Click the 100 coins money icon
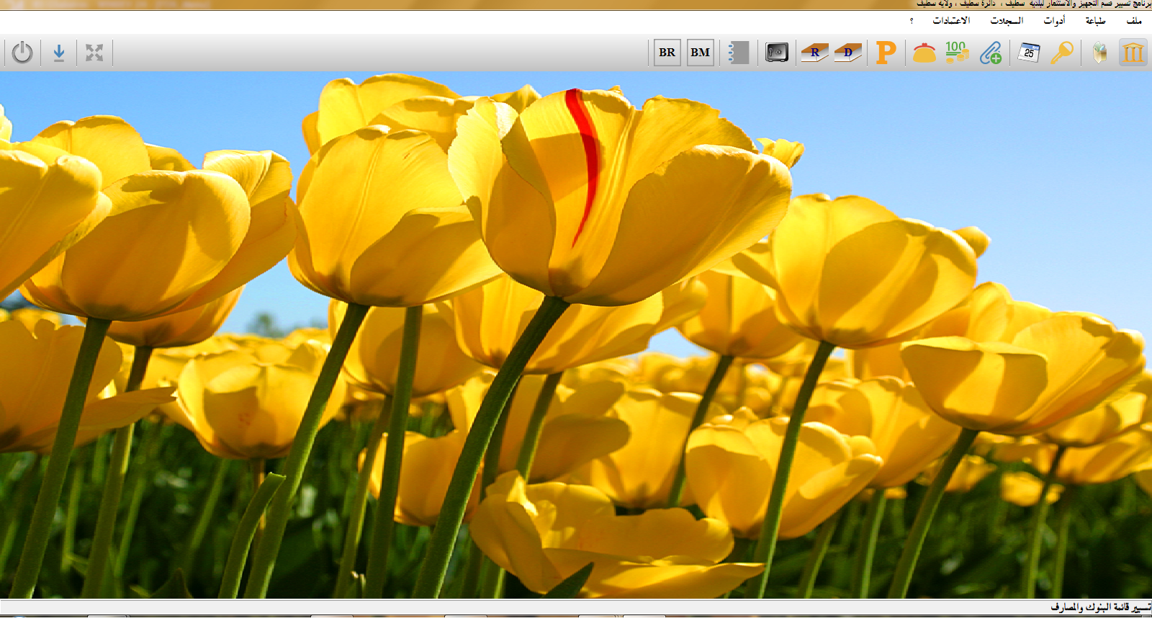The height and width of the screenshot is (621, 1152). coord(957,53)
